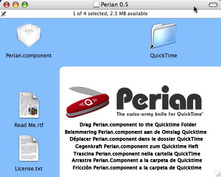Image resolution: width=221 pixels, height=177 pixels.
Task: Minimize window using the yellow button
Action: tap(16, 5)
